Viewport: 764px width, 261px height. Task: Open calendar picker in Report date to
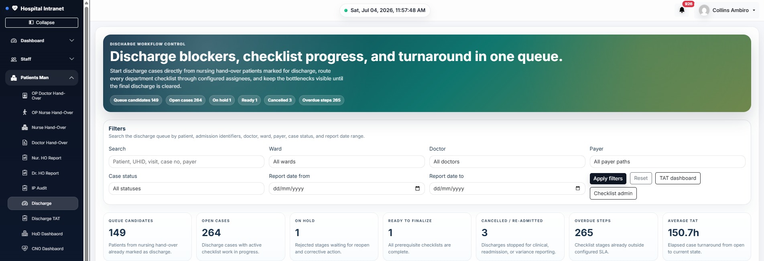pyautogui.click(x=578, y=188)
